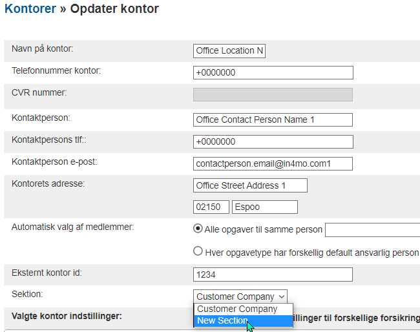Choose 'Hver opgavetype har forskellig' radio option

pyautogui.click(x=199, y=252)
